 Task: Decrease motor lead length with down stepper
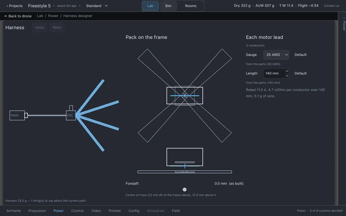287,76
